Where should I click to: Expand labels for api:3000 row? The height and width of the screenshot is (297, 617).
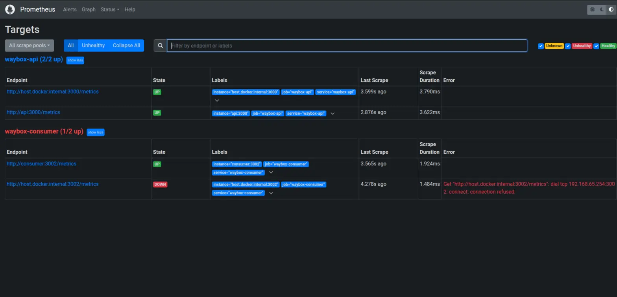(333, 114)
